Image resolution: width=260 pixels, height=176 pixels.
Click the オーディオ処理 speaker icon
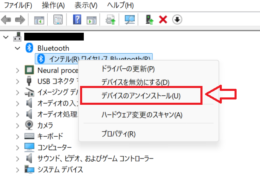click(29, 114)
